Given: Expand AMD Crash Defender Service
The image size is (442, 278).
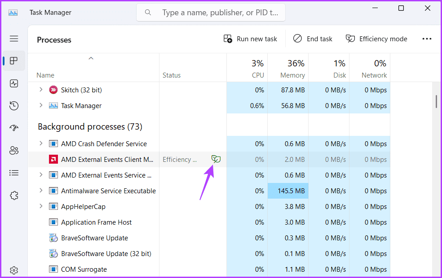Looking at the screenshot, I should tap(41, 143).
